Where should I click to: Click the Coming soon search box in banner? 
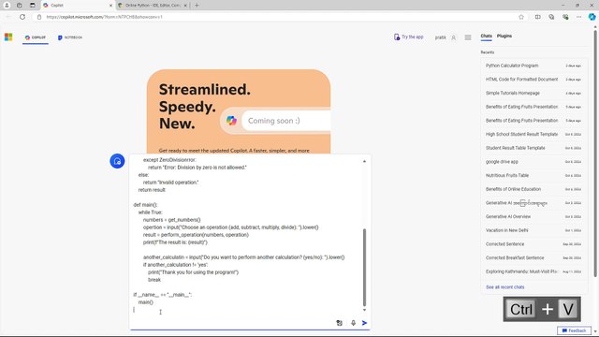tap(286, 121)
